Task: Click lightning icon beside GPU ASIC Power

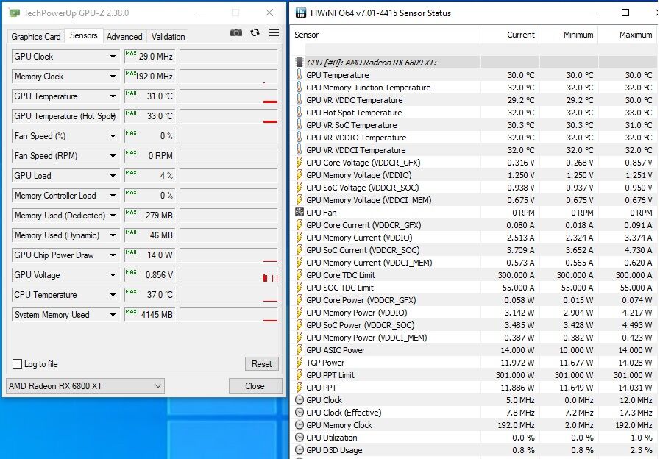Action: [x=299, y=350]
